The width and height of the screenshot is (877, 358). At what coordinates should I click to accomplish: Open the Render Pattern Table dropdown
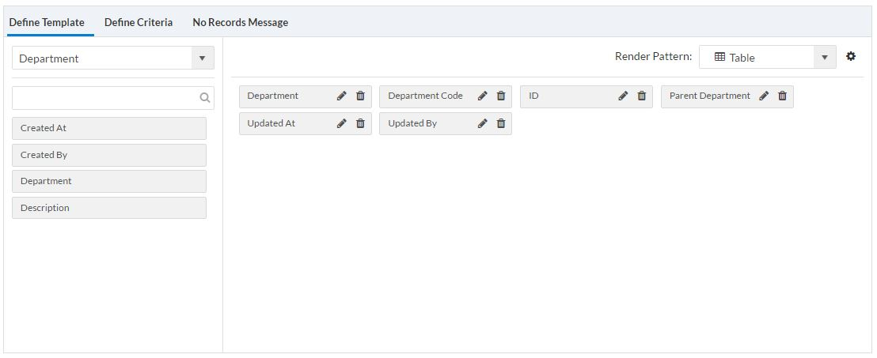pos(824,57)
